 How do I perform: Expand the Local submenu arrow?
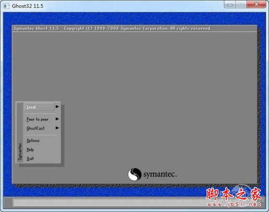[57, 106]
